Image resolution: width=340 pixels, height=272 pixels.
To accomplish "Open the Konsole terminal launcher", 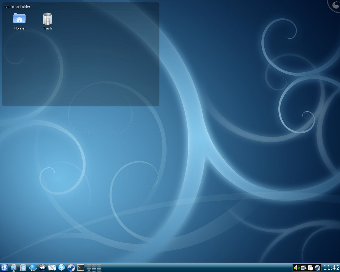I will pyautogui.click(x=81, y=267).
